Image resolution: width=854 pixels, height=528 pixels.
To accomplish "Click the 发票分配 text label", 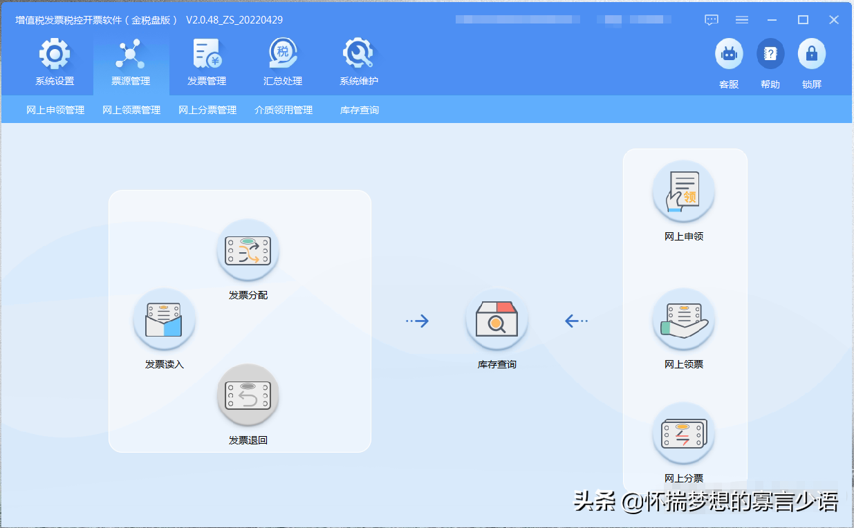I will click(248, 295).
